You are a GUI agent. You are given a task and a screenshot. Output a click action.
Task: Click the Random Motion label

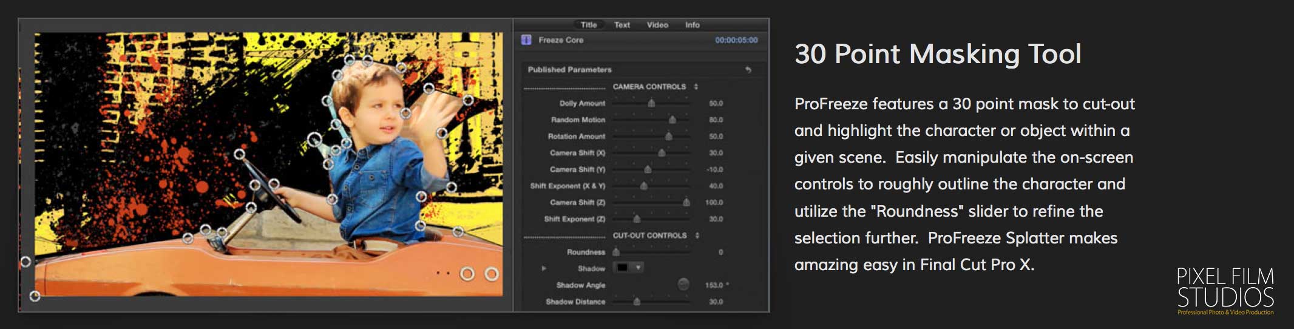click(578, 120)
